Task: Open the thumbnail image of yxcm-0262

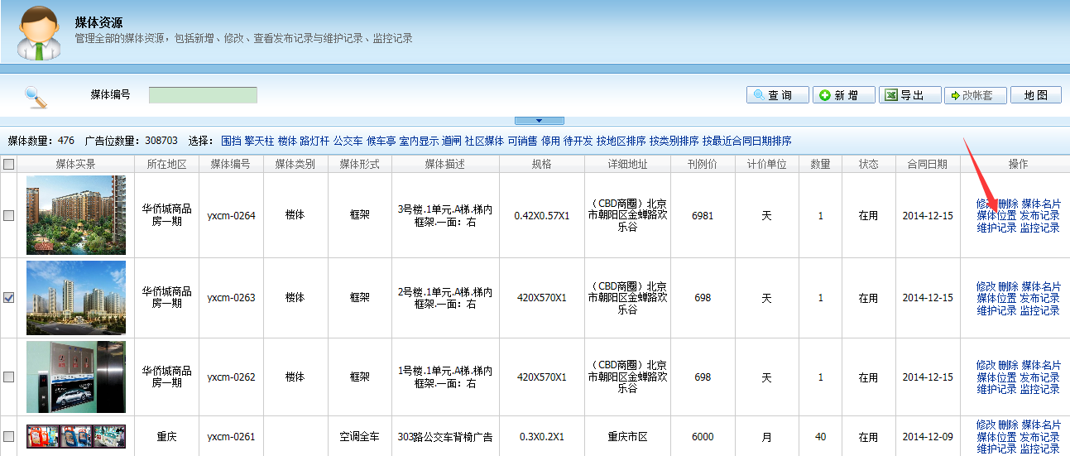Action: [x=76, y=377]
